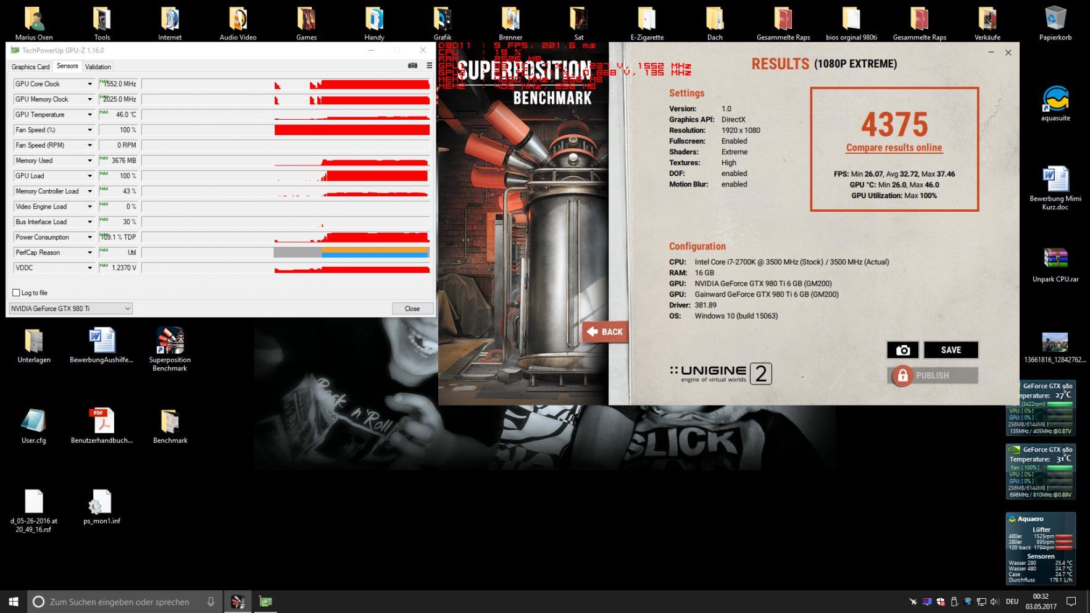Expand the GPU Core Clock sensor dropdown
The width and height of the screenshot is (1090, 613).
[89, 84]
